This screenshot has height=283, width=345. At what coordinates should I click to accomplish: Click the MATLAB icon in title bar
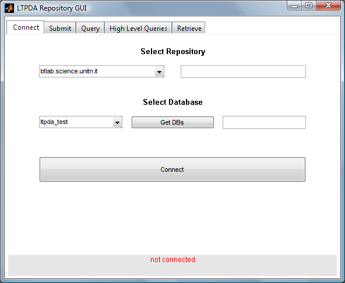click(9, 8)
